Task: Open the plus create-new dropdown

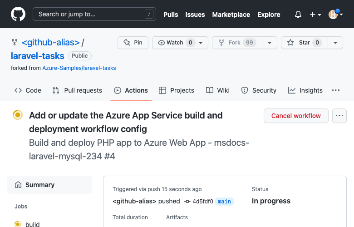Action: (315, 15)
